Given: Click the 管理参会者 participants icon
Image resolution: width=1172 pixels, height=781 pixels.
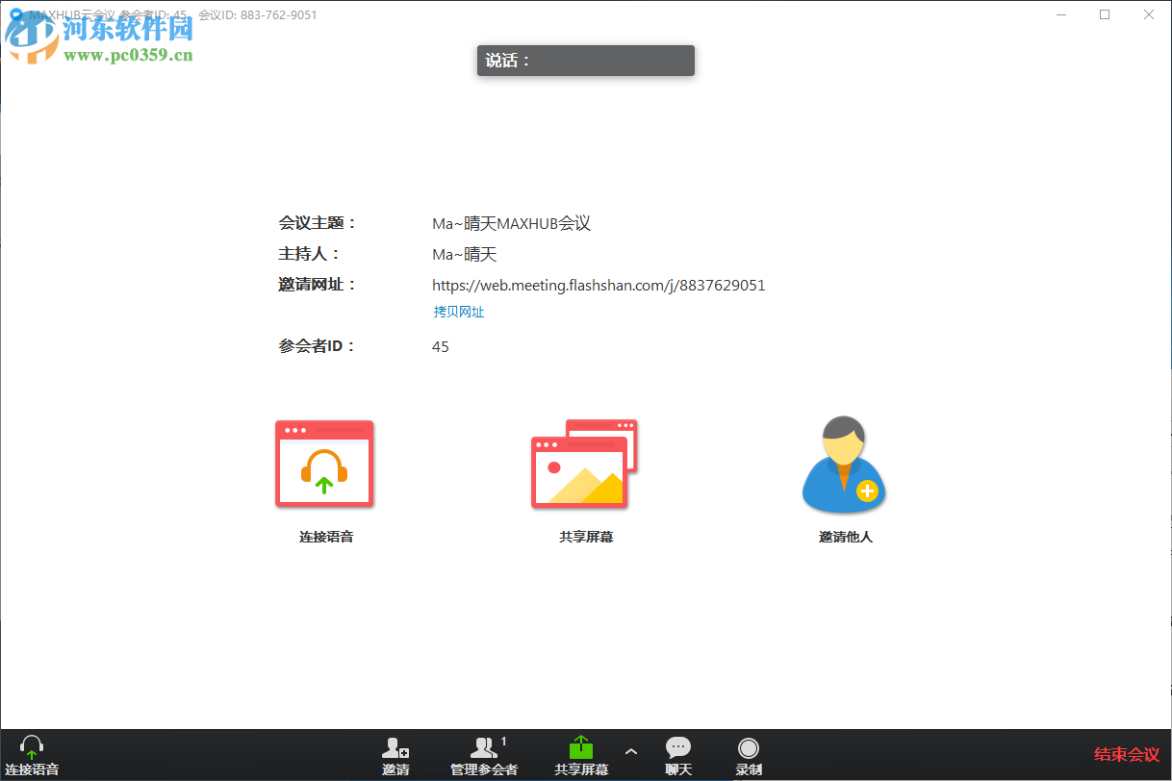Looking at the screenshot, I should (484, 748).
